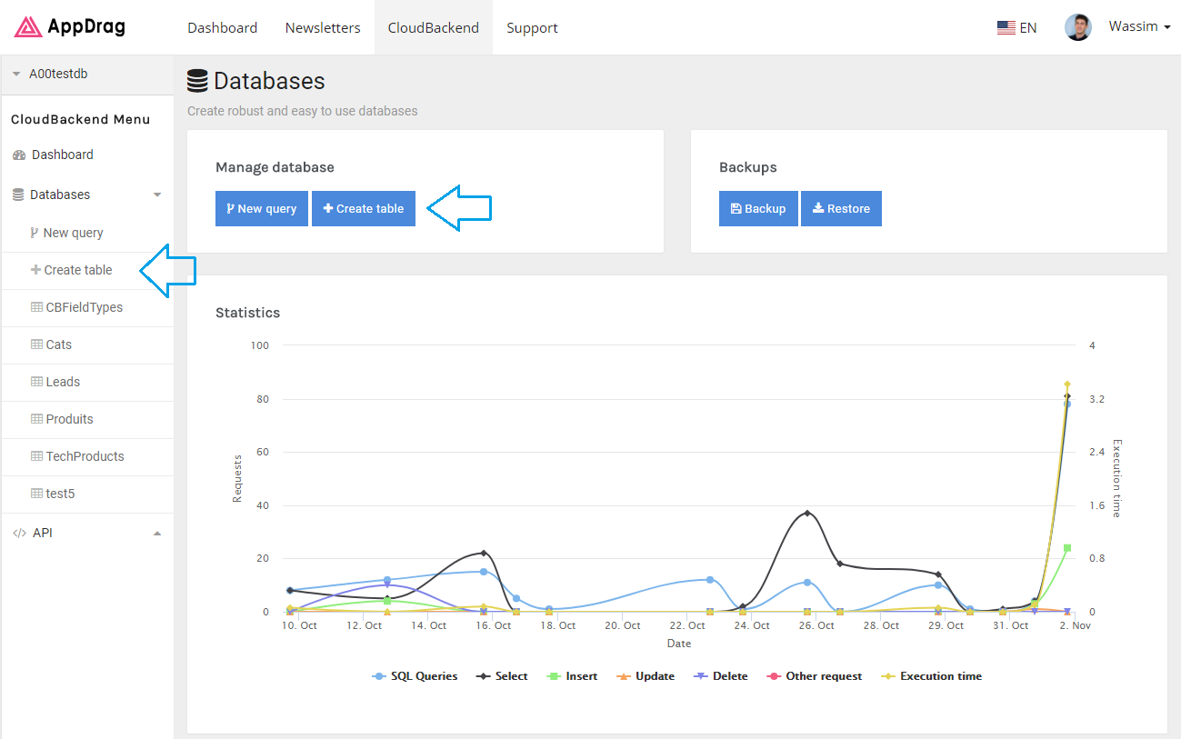Toggle Execution time series in legend
The width and height of the screenshot is (1181, 739).
tap(931, 676)
